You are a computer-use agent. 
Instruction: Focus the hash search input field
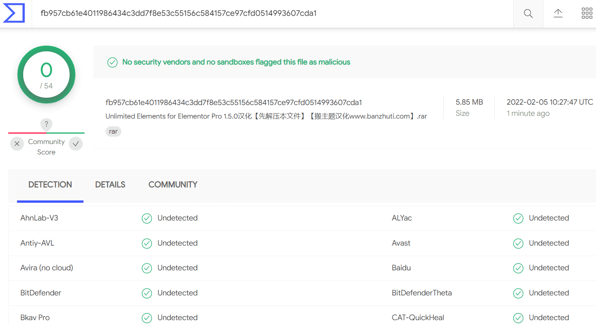pos(272,14)
